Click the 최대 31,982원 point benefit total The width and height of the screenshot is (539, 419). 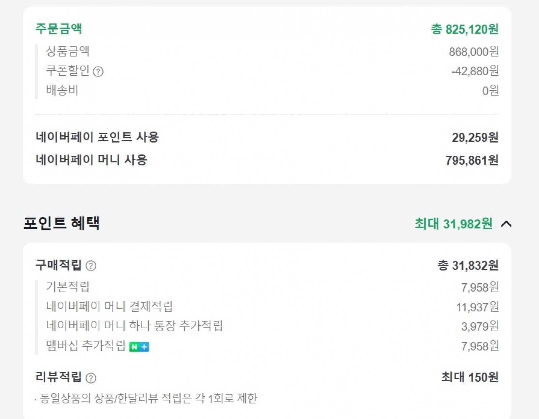click(453, 224)
